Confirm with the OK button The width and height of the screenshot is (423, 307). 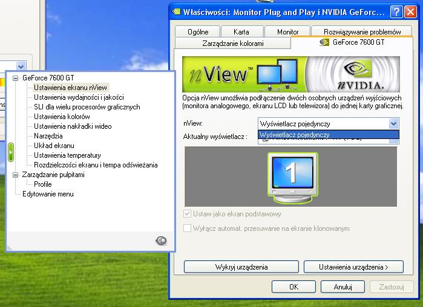293,287
